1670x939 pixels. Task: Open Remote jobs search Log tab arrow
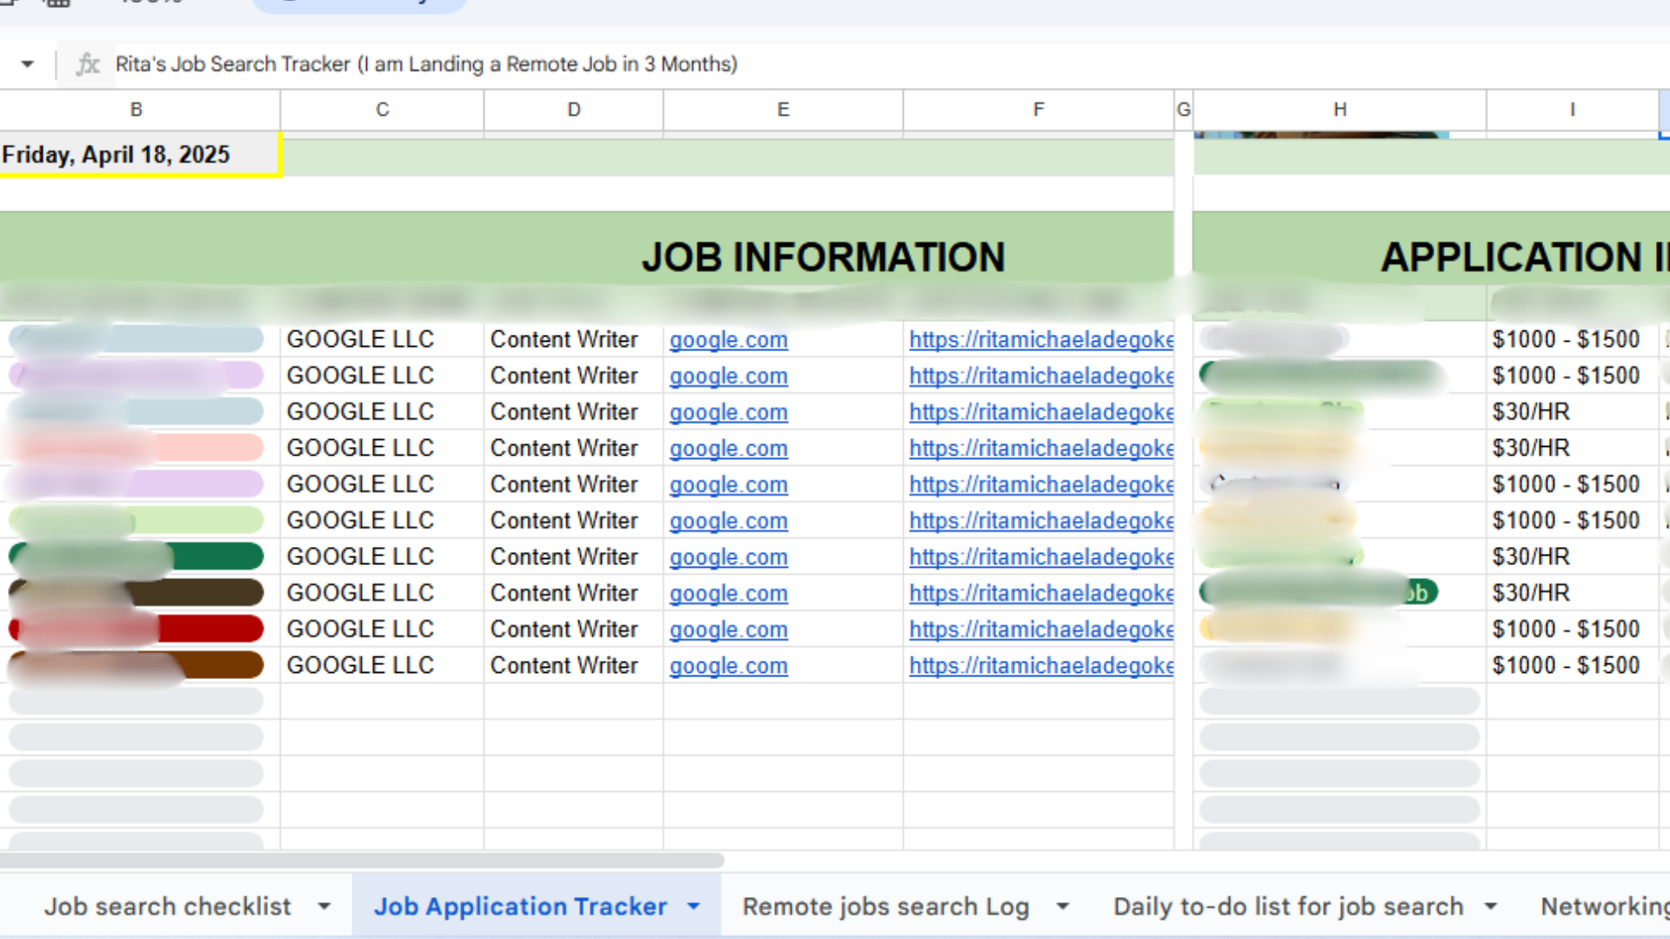tap(1062, 907)
